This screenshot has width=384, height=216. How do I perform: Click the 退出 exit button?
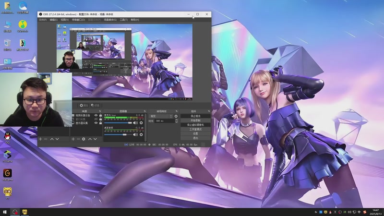click(x=195, y=138)
